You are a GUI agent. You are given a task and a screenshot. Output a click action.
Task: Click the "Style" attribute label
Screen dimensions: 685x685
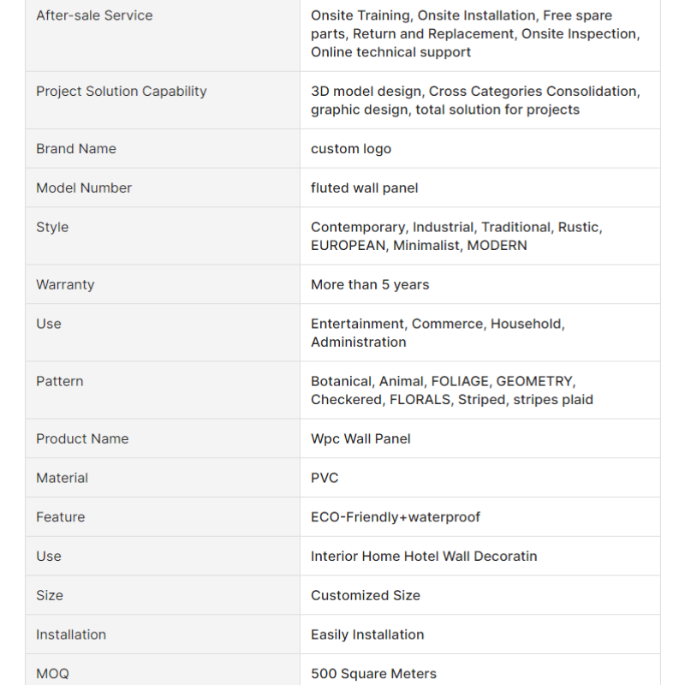point(52,227)
